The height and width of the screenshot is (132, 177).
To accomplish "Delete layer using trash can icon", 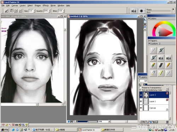I will pos(167,122).
